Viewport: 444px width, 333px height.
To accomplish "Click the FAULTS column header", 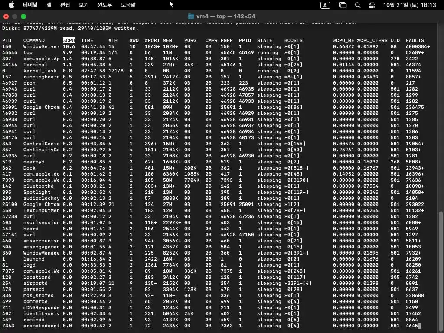I will coord(415,40).
